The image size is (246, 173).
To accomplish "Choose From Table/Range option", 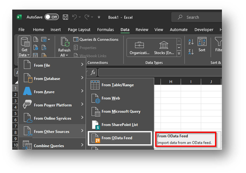I will 120,85.
